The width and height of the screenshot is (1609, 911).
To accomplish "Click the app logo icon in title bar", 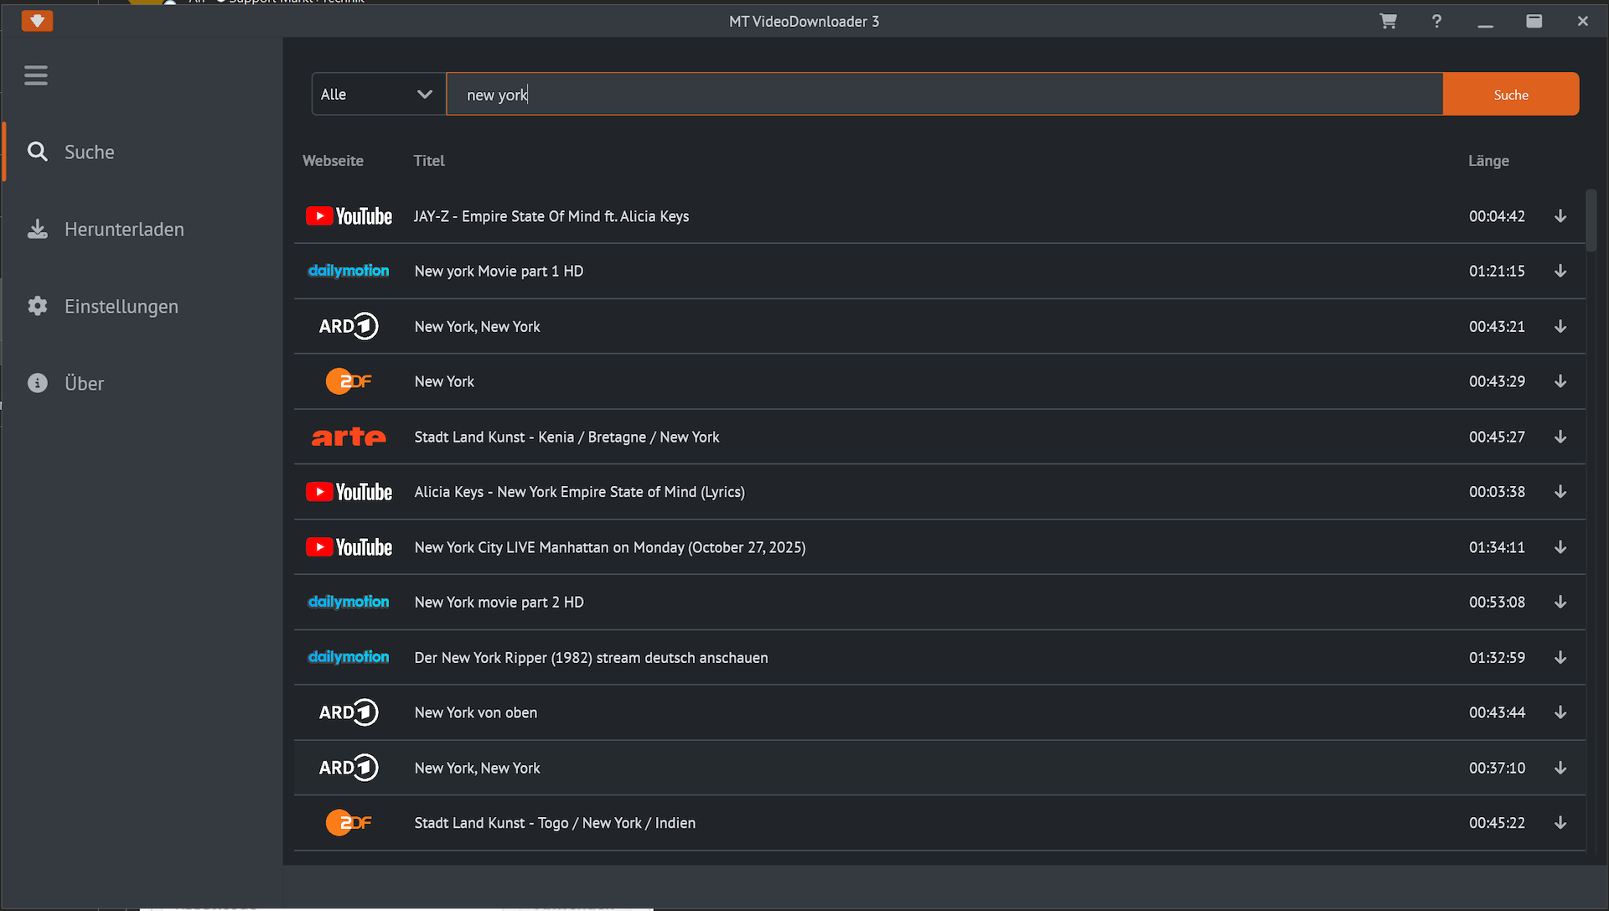I will pyautogui.click(x=37, y=21).
